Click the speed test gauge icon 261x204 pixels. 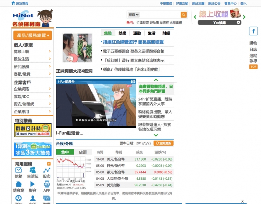pos(18,198)
